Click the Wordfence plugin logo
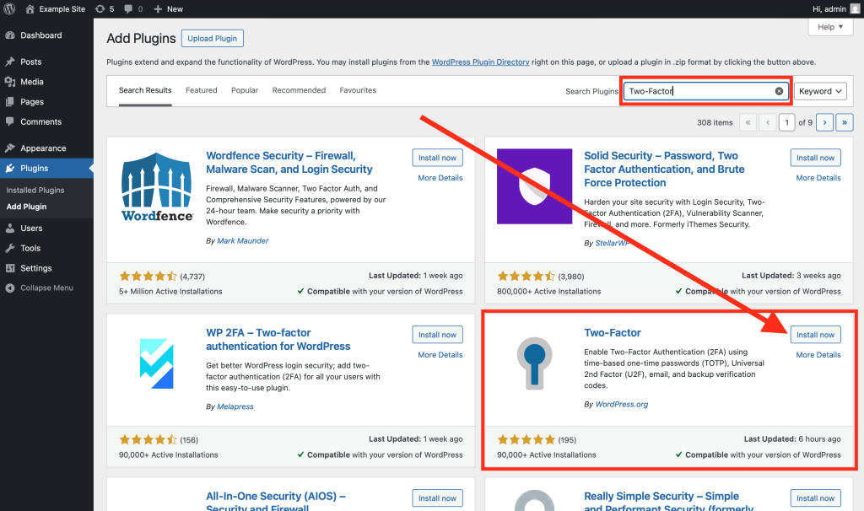 158,187
